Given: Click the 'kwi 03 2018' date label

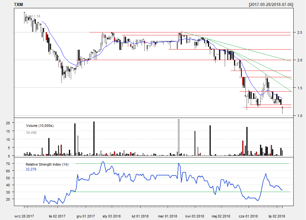Looking at the screenshot, I should [195, 216].
